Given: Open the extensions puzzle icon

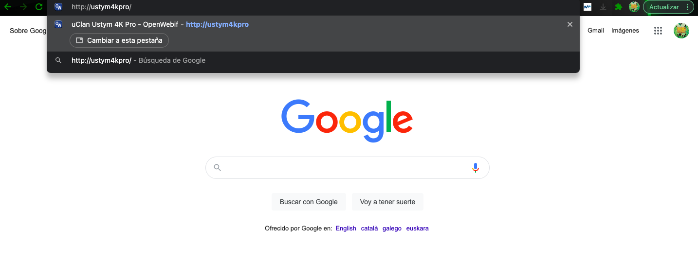Looking at the screenshot, I should coord(619,7).
